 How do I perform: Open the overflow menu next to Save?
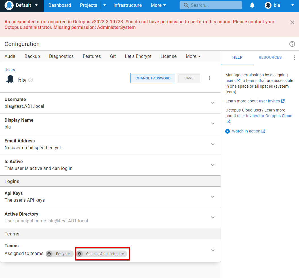coord(209,78)
